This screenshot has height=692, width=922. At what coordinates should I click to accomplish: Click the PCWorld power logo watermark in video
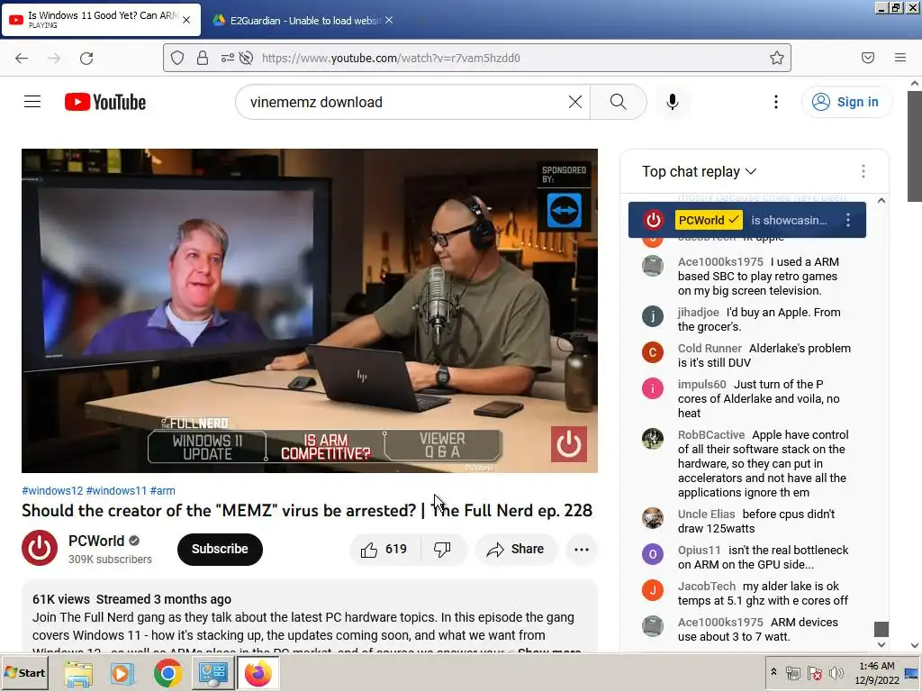[568, 444]
